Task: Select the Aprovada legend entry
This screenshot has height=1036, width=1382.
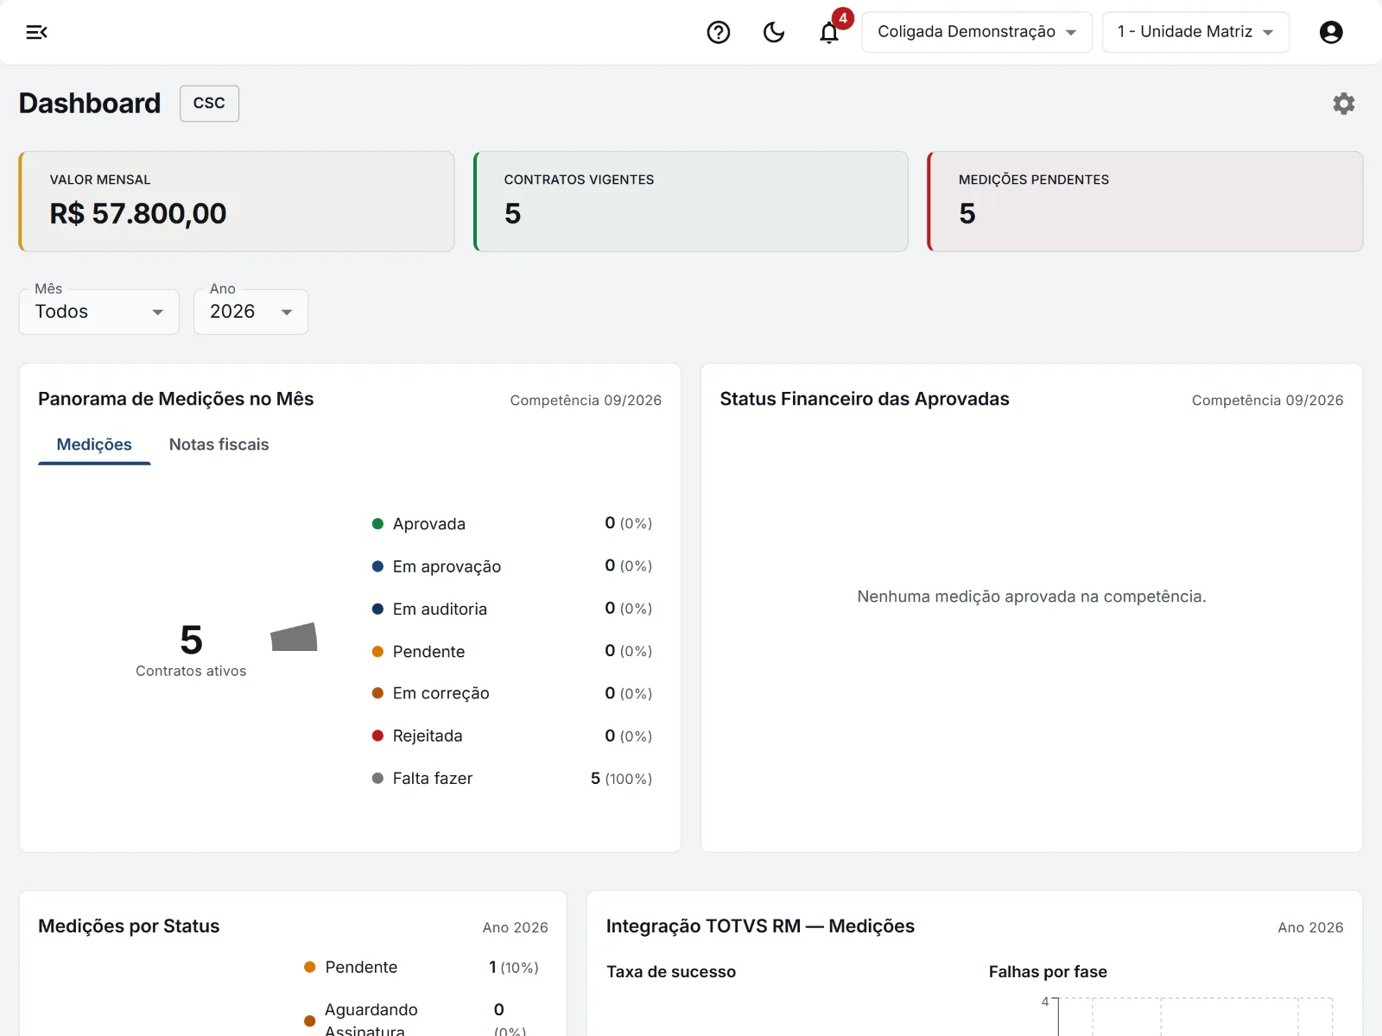Action: click(x=511, y=523)
